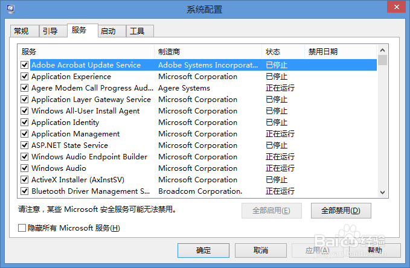Click the 取消 button
Viewport: 410px width, 268px height.
tap(260, 250)
